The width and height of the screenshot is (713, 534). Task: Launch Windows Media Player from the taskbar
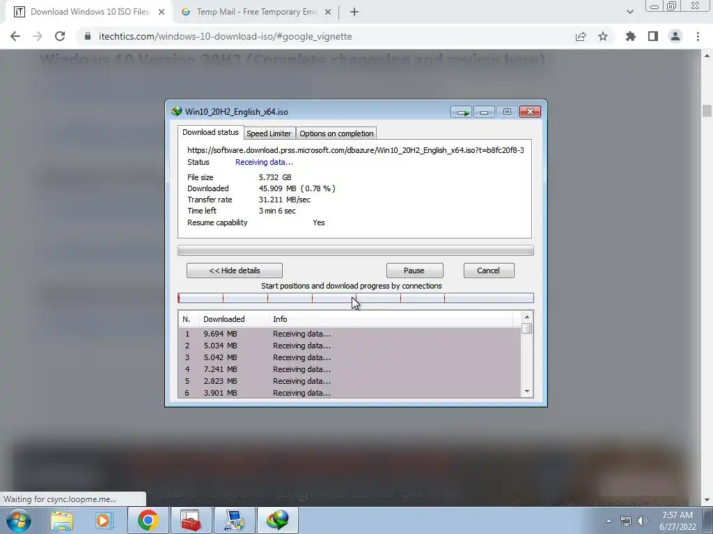[x=103, y=520]
